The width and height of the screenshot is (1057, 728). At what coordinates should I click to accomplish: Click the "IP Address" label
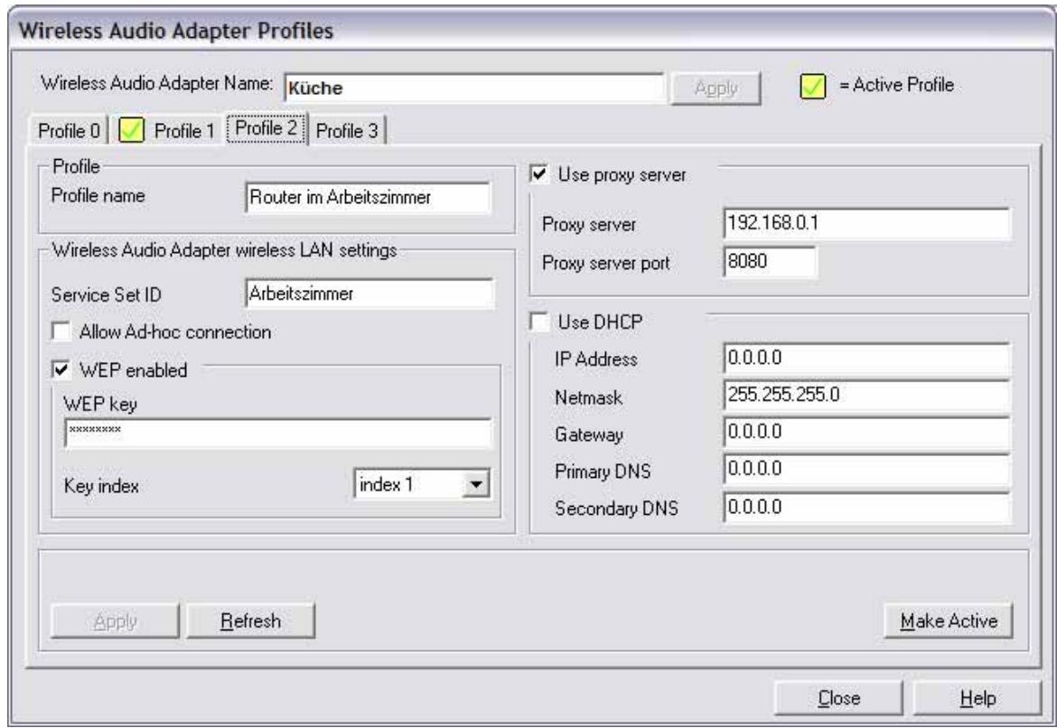click(596, 359)
